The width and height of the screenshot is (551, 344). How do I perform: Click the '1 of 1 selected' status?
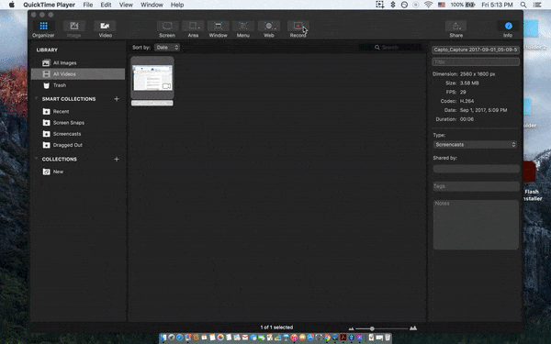(x=276, y=327)
